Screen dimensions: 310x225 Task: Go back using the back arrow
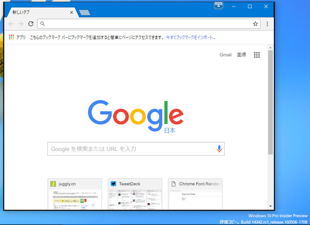11,24
